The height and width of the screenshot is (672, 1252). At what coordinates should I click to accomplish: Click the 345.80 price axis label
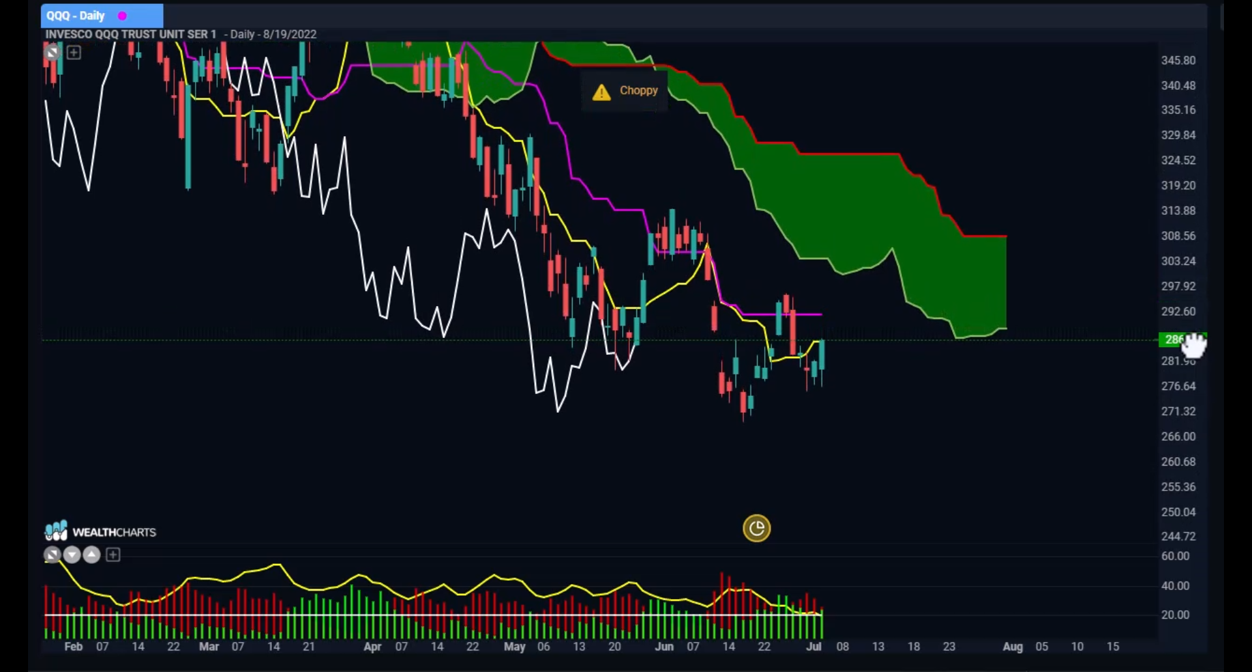tap(1178, 60)
